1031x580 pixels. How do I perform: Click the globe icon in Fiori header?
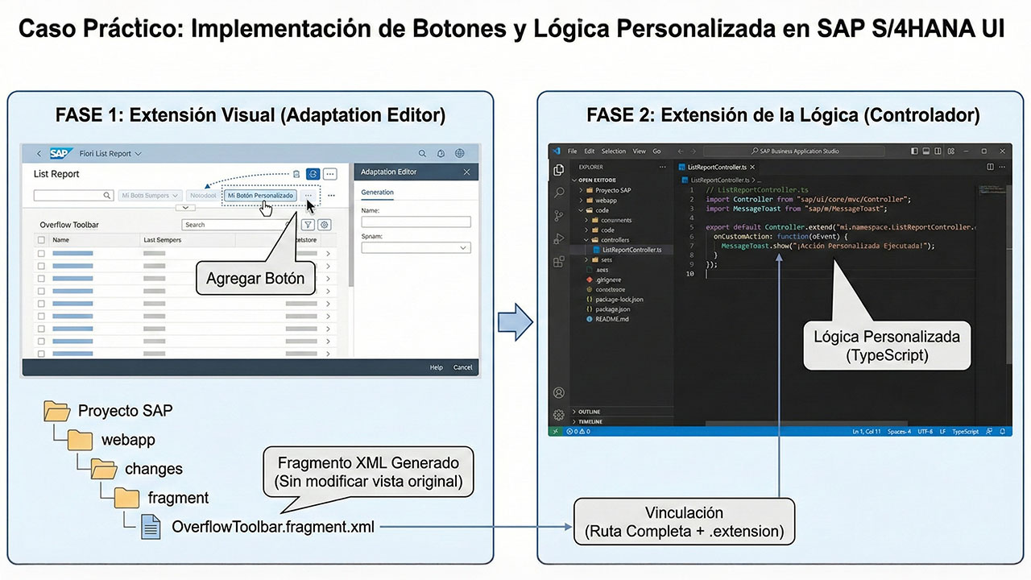tap(460, 153)
